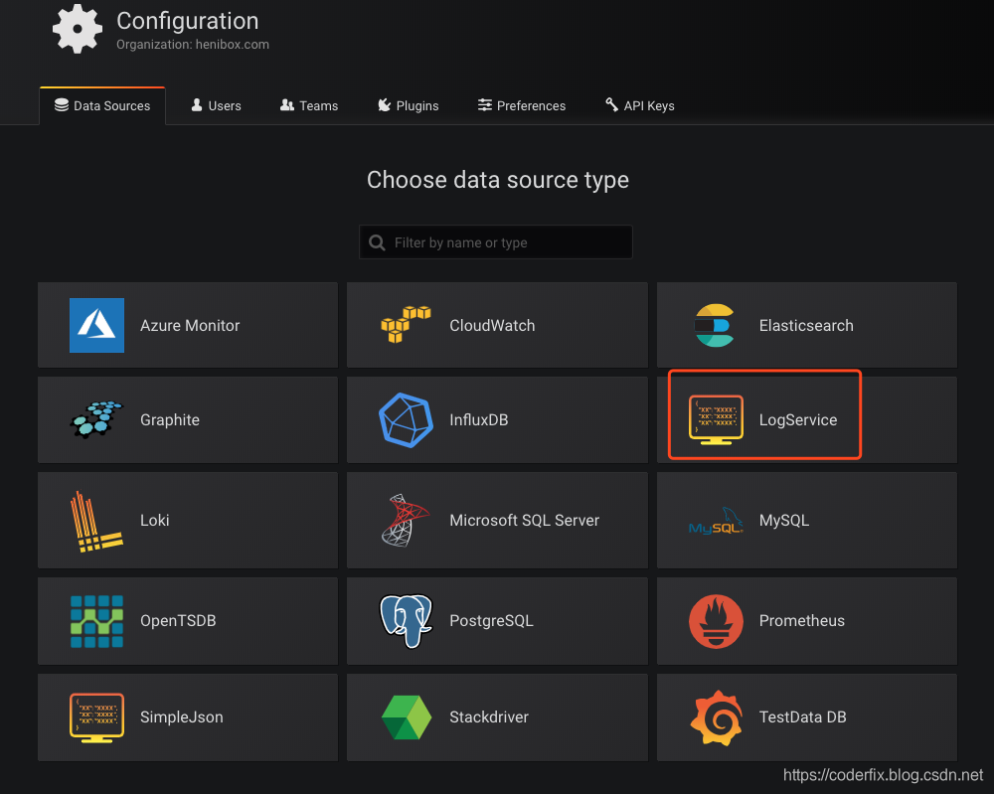Choose OpenTSDB label text
994x794 pixels.
point(178,620)
